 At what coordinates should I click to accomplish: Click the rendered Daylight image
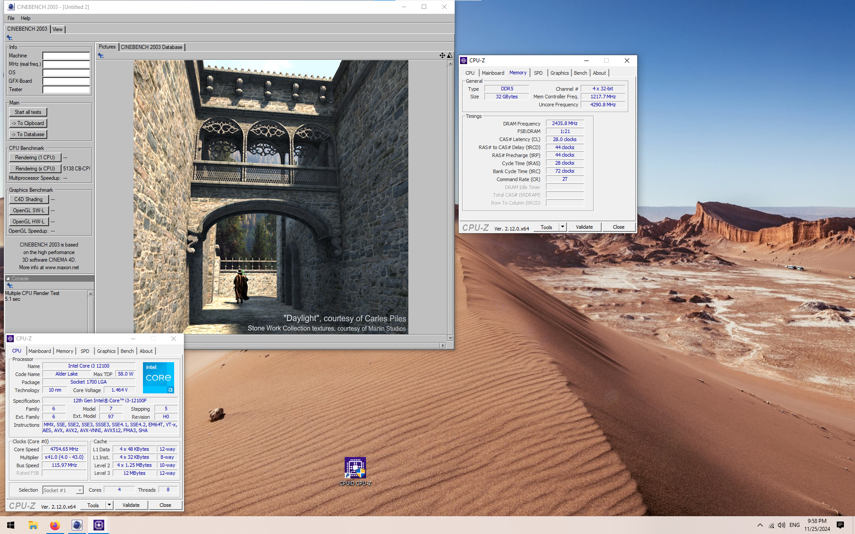271,197
